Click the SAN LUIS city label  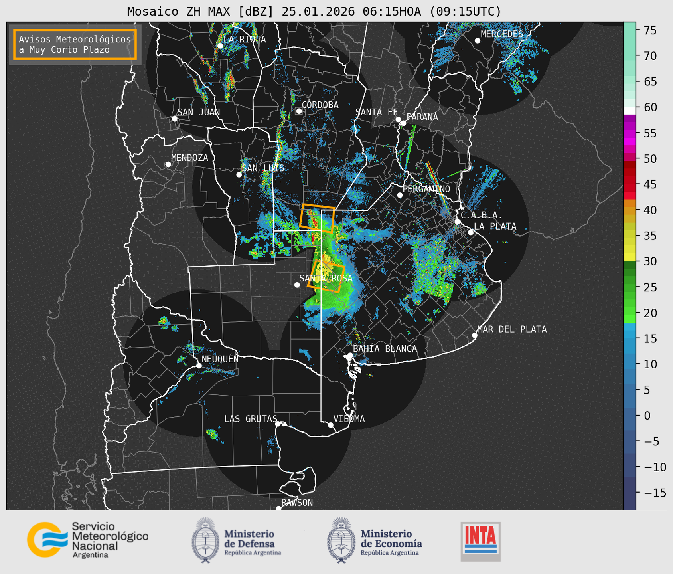coord(263,168)
